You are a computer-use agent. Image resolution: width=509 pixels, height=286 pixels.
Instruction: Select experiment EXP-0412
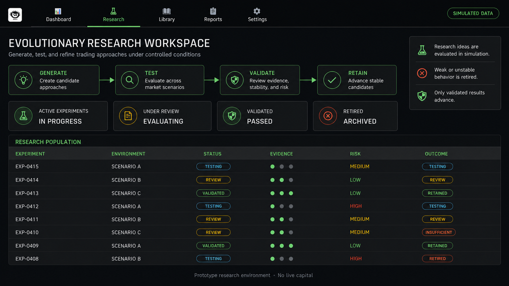(254, 206)
